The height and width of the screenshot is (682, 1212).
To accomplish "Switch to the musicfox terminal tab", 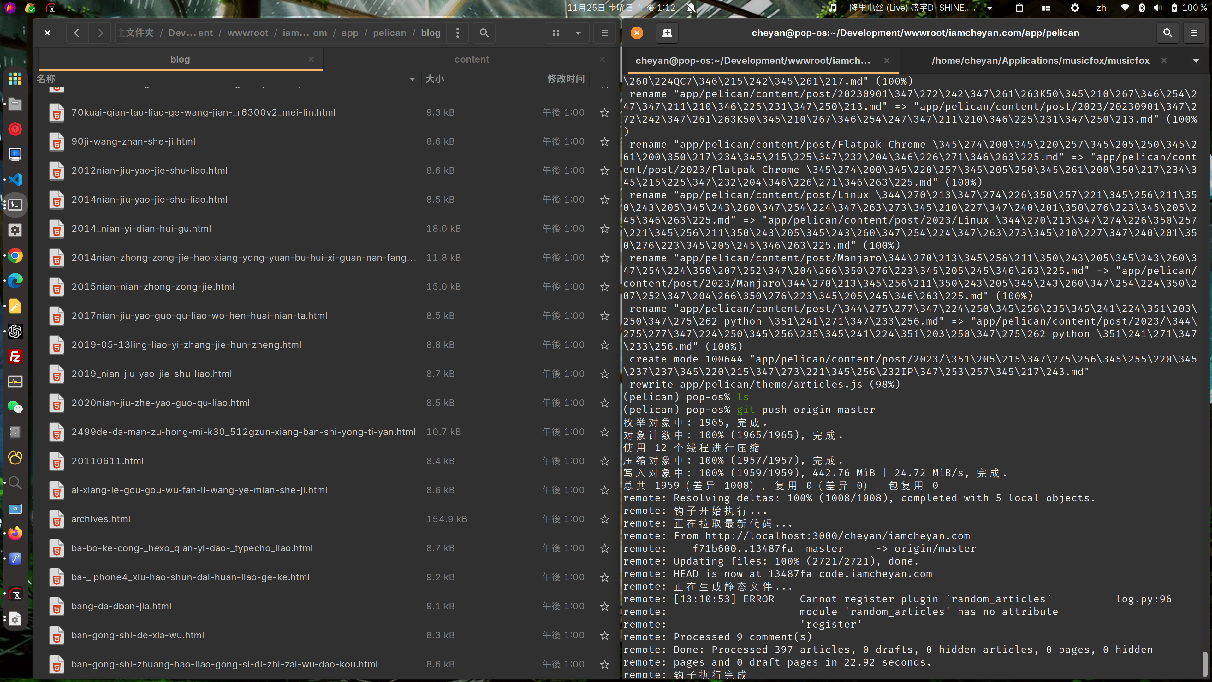I will (x=1040, y=61).
